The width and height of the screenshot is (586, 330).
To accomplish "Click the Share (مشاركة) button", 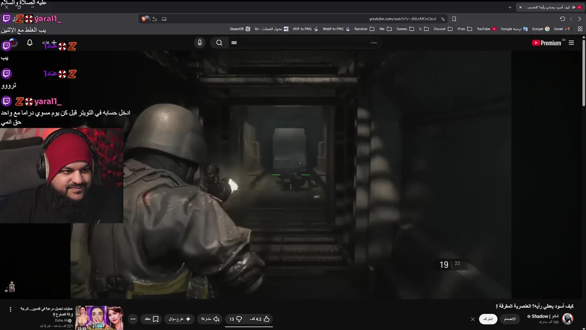I will pyautogui.click(x=210, y=319).
